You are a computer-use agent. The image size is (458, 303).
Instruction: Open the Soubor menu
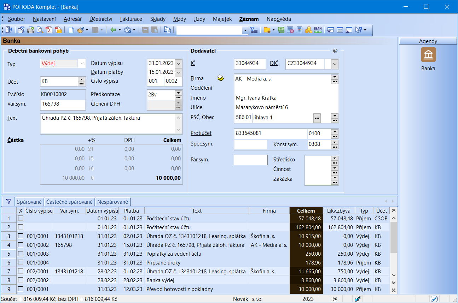pyautogui.click(x=17, y=19)
